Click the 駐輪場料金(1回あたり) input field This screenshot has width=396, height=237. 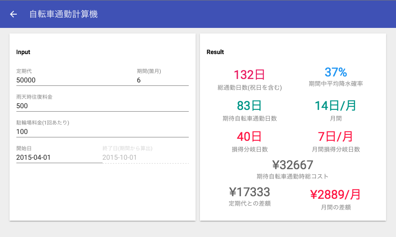(x=102, y=132)
